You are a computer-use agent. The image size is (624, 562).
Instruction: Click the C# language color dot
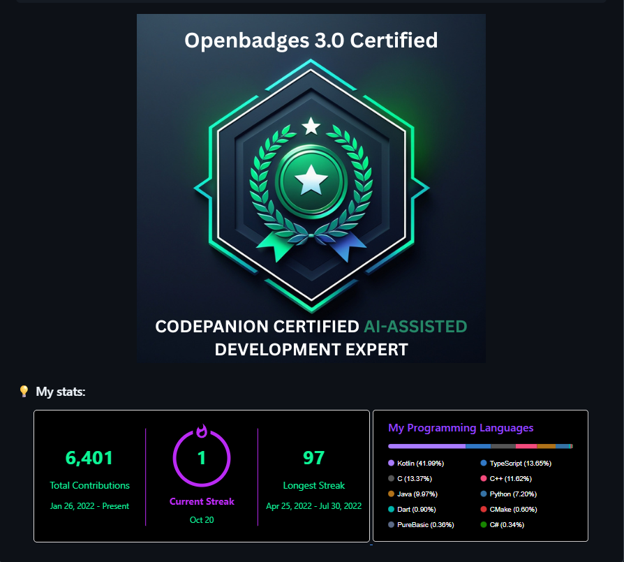coord(484,525)
